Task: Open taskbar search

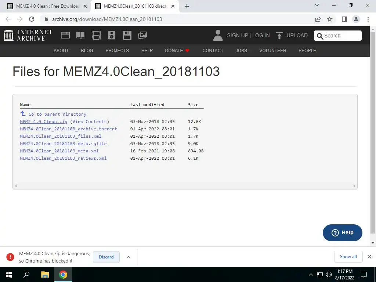Action: tap(26, 275)
